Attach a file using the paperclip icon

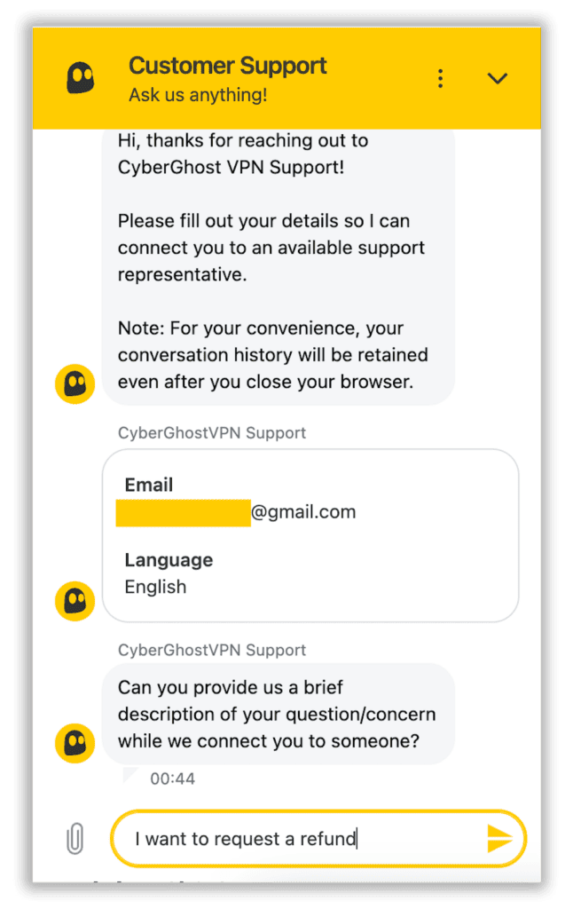pyautogui.click(x=76, y=838)
